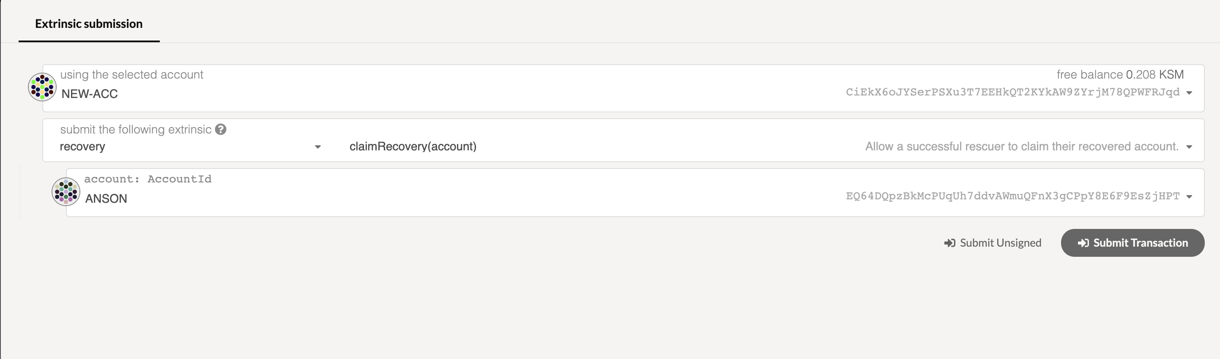
Task: Click the arrow icon beside Submit Unsigned
Action: [949, 243]
